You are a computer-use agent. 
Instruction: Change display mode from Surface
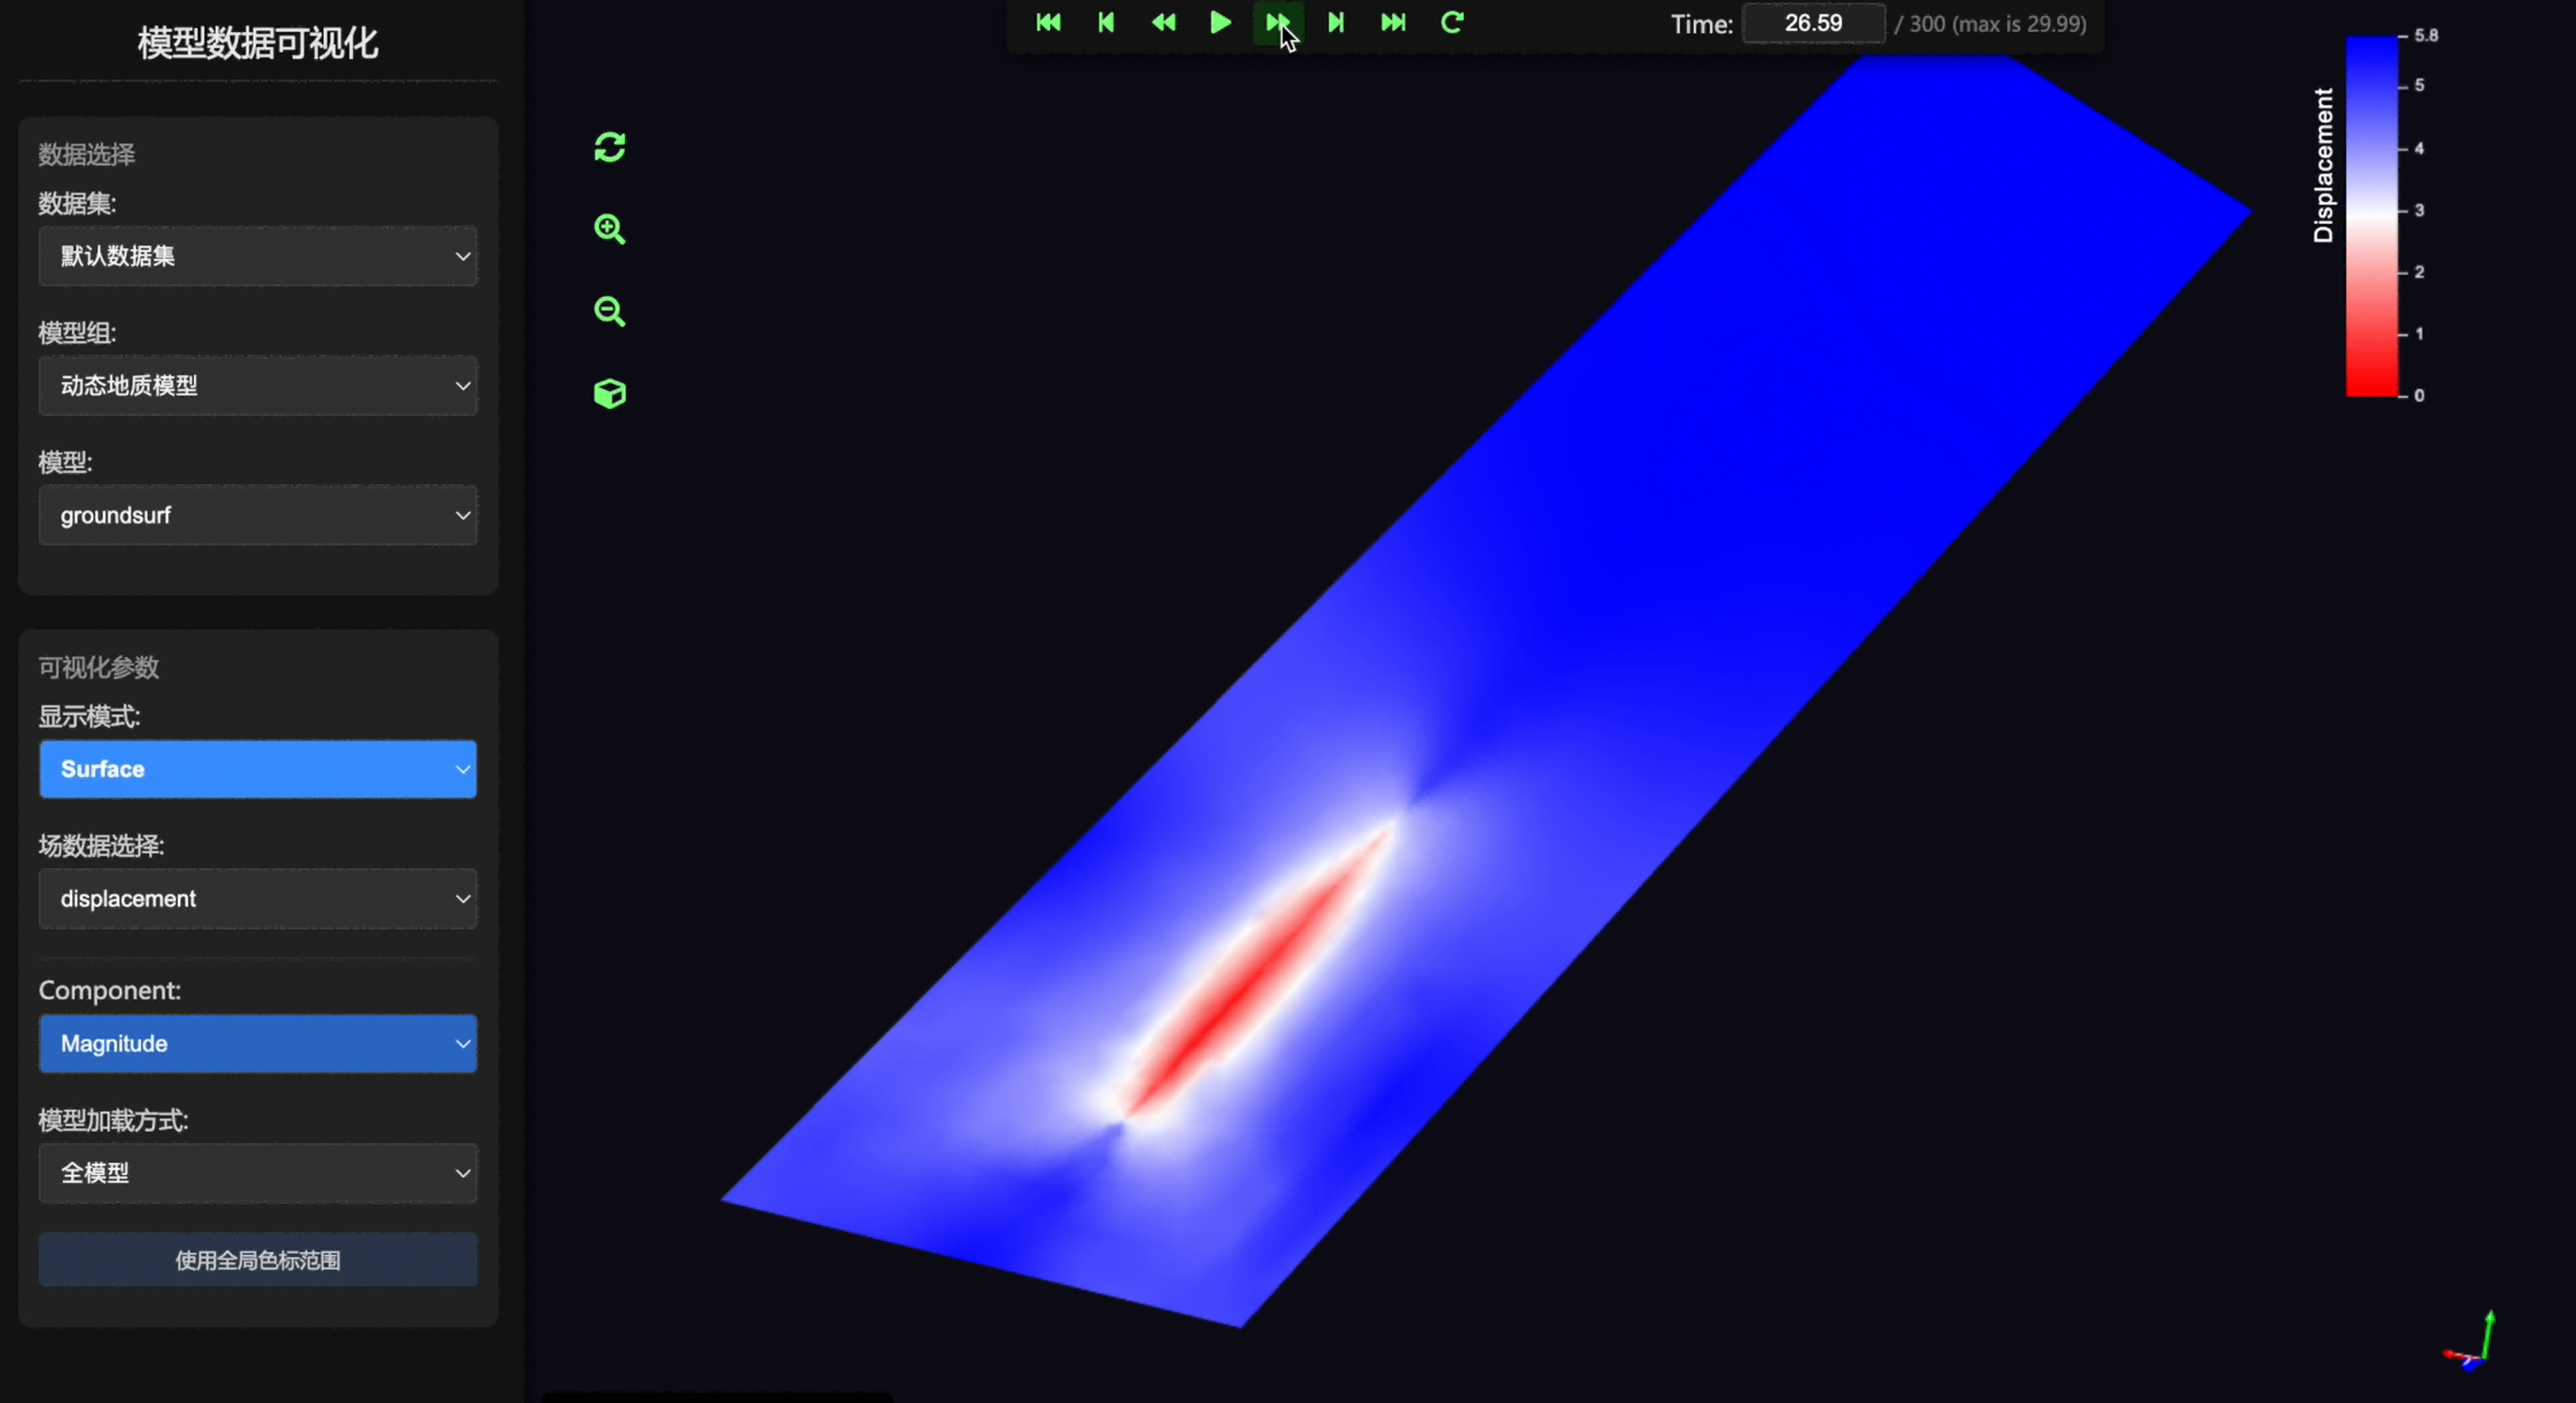click(257, 769)
